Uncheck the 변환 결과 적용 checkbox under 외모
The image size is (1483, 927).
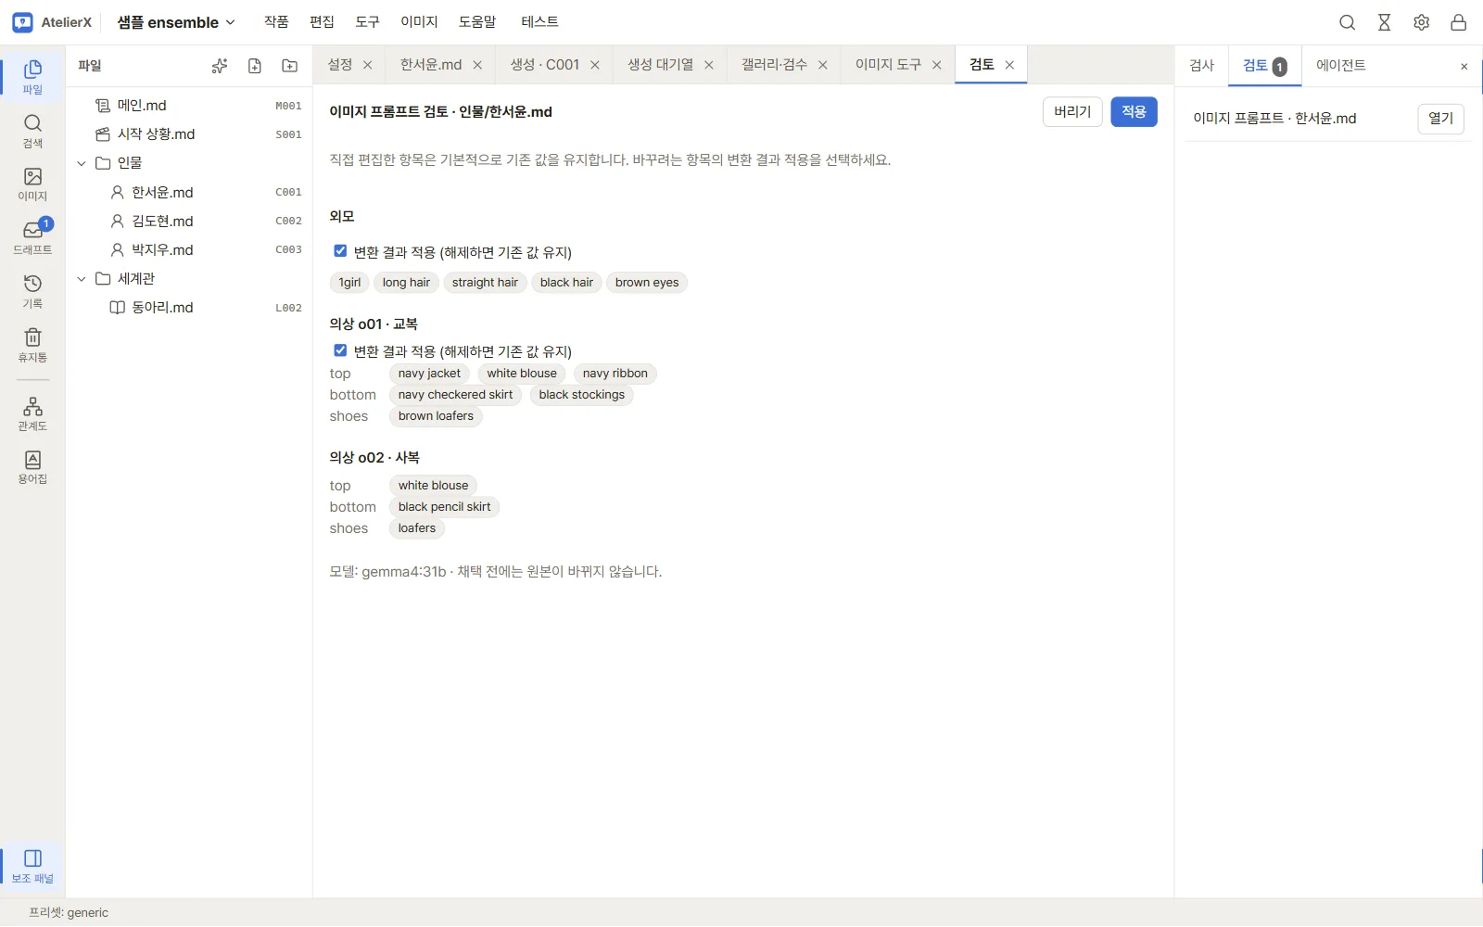340,251
